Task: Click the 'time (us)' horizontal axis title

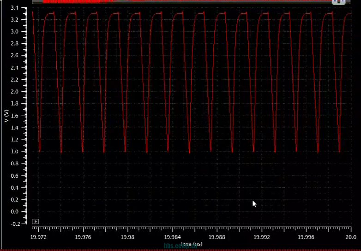Action: [192, 244]
